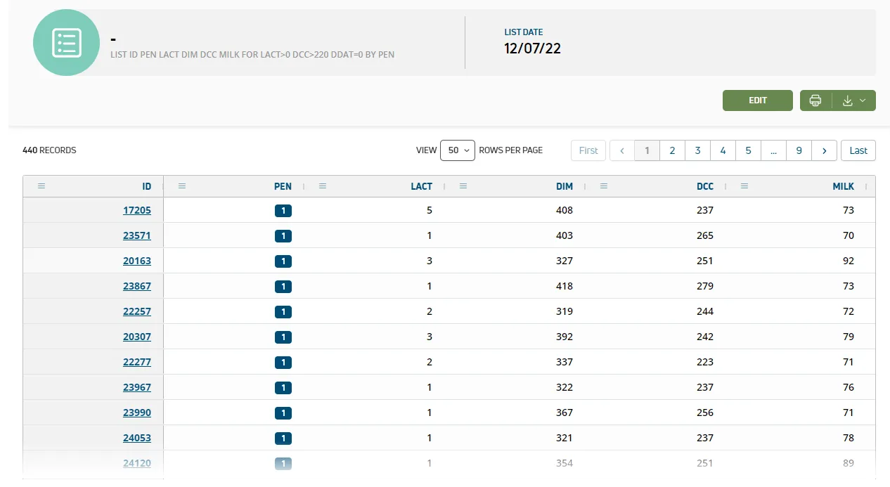
Task: Select page 3 in pagination
Action: point(698,150)
